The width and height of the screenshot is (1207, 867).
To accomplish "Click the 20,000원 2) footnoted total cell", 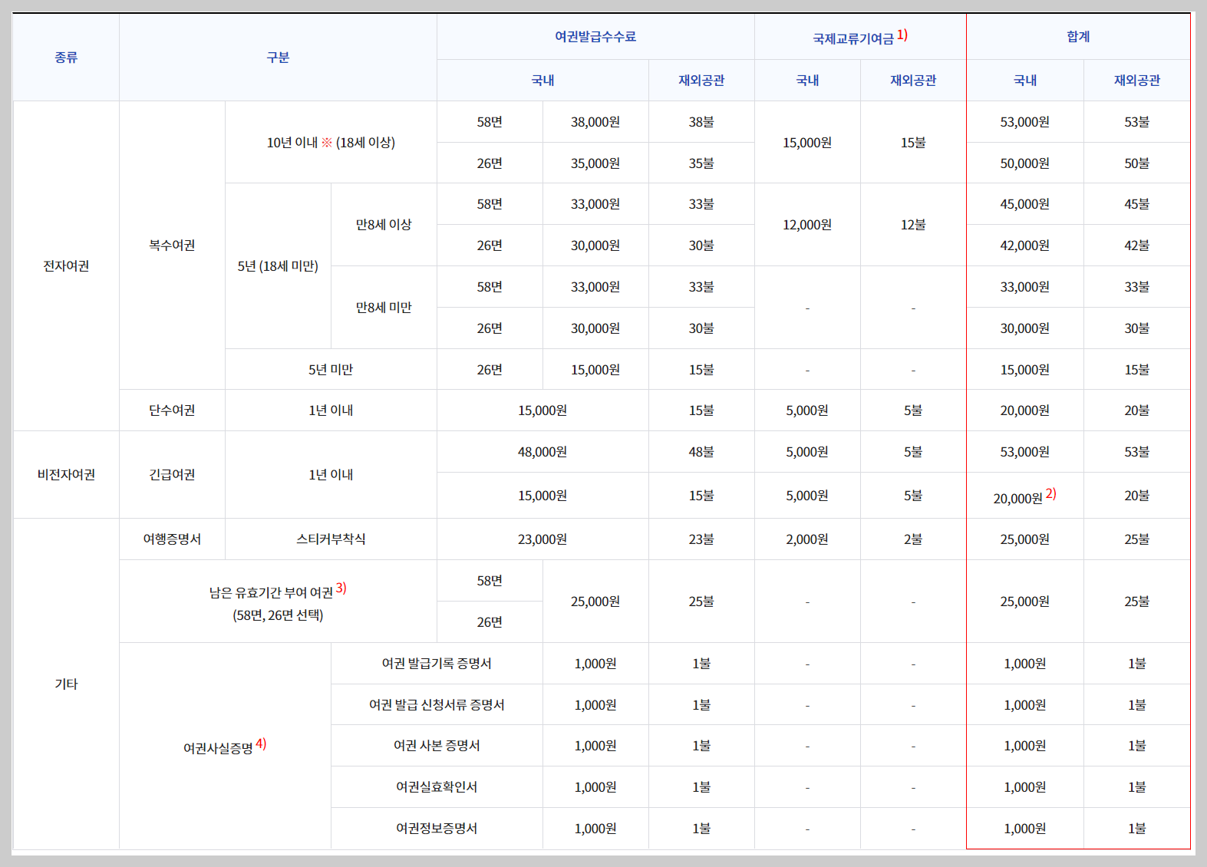I will (1025, 496).
